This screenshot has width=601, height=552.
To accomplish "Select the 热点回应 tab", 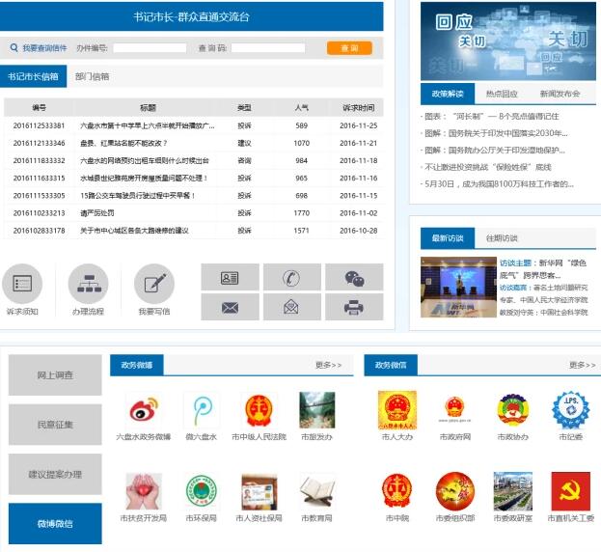I will click(501, 94).
